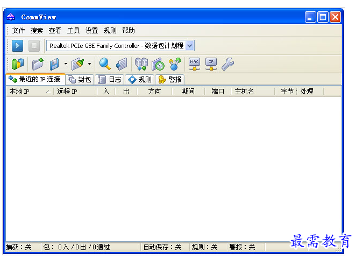Image resolution: width=356 pixels, height=258 pixels.
Task: Open the 帮助 menu
Action: click(129, 31)
